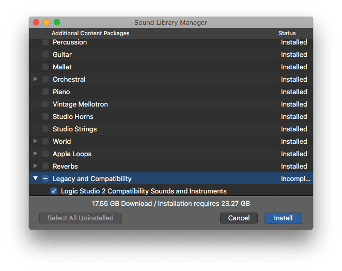Expand the Orchestral disclosure triangle

pyautogui.click(x=35, y=79)
